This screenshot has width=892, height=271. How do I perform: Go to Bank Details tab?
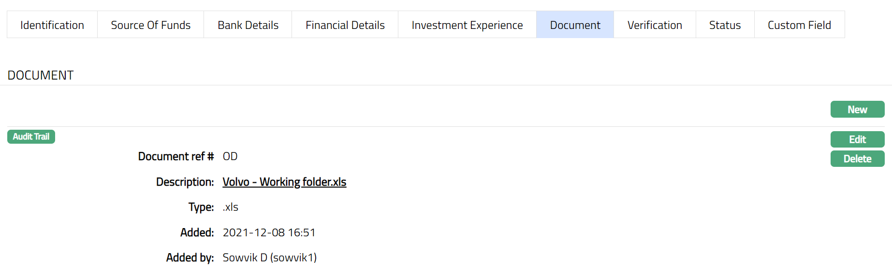[248, 25]
